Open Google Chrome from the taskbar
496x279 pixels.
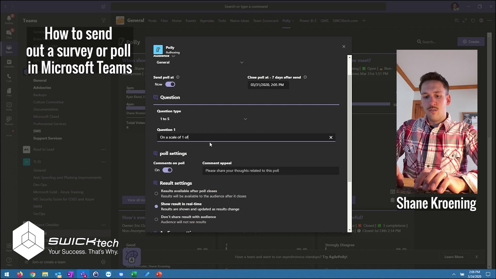point(33,274)
